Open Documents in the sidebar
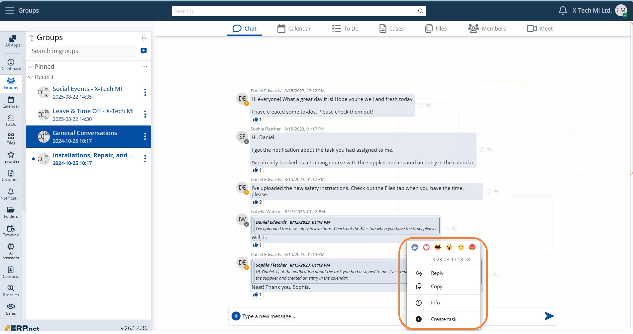 click(11, 176)
